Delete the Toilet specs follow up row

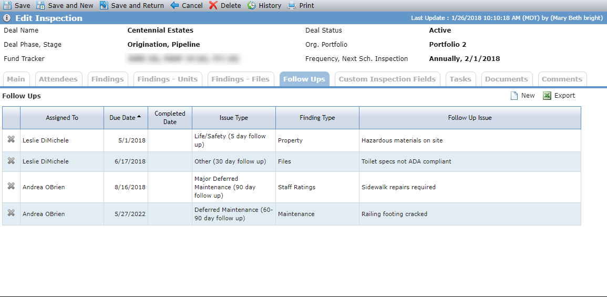point(11,161)
